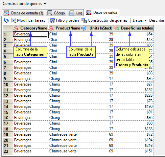Click the ProductName character type icon
The image size is (165, 157).
pos(51,28)
